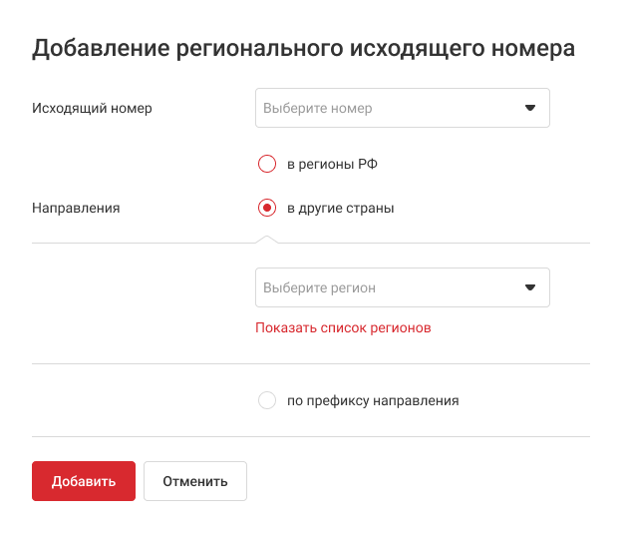Click the pointer notch below 'в другие страны'
This screenshot has width=622, height=537.
(266, 239)
